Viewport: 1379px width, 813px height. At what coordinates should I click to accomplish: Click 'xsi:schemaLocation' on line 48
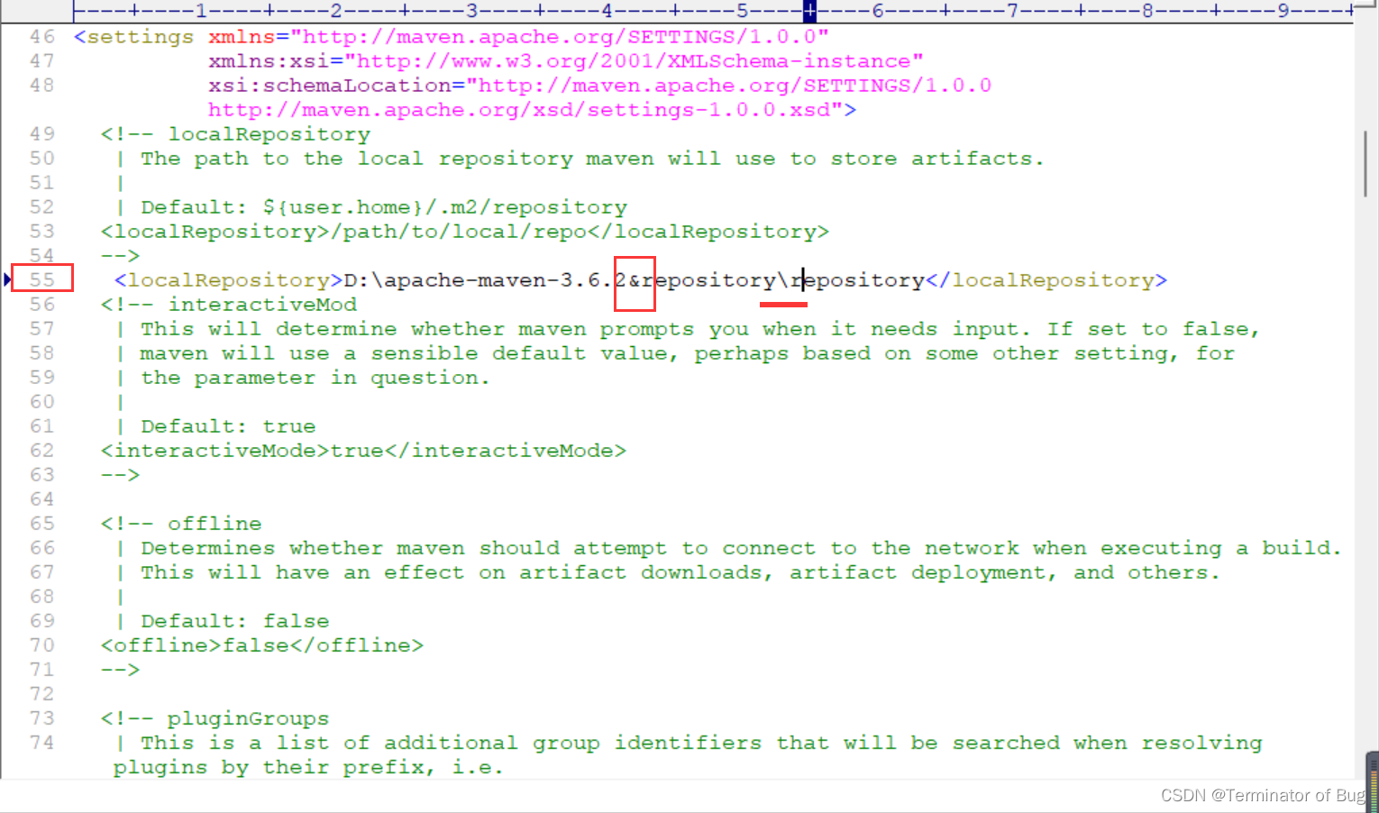[x=329, y=86]
